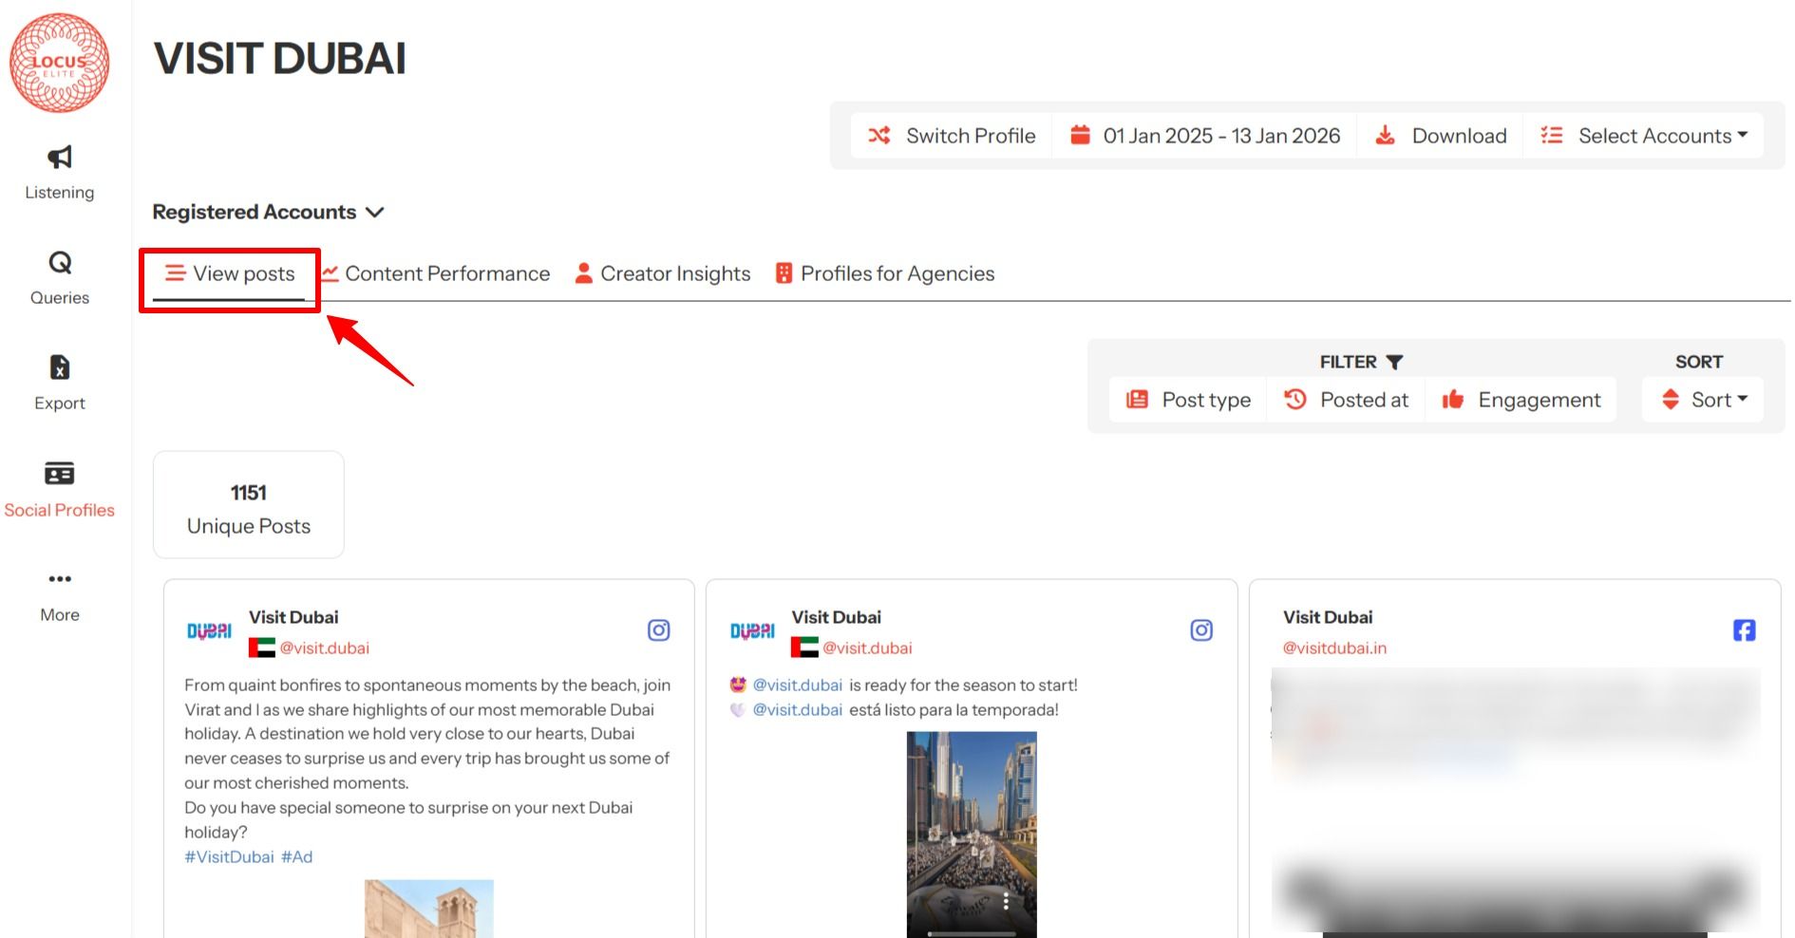1795x938 pixels.
Task: Filter by Post type
Action: point(1188,400)
